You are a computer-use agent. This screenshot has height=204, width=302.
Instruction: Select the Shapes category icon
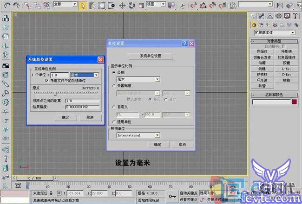pos(261,25)
